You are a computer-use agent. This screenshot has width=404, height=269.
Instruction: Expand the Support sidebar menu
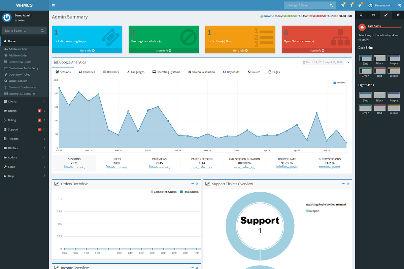tap(24, 129)
